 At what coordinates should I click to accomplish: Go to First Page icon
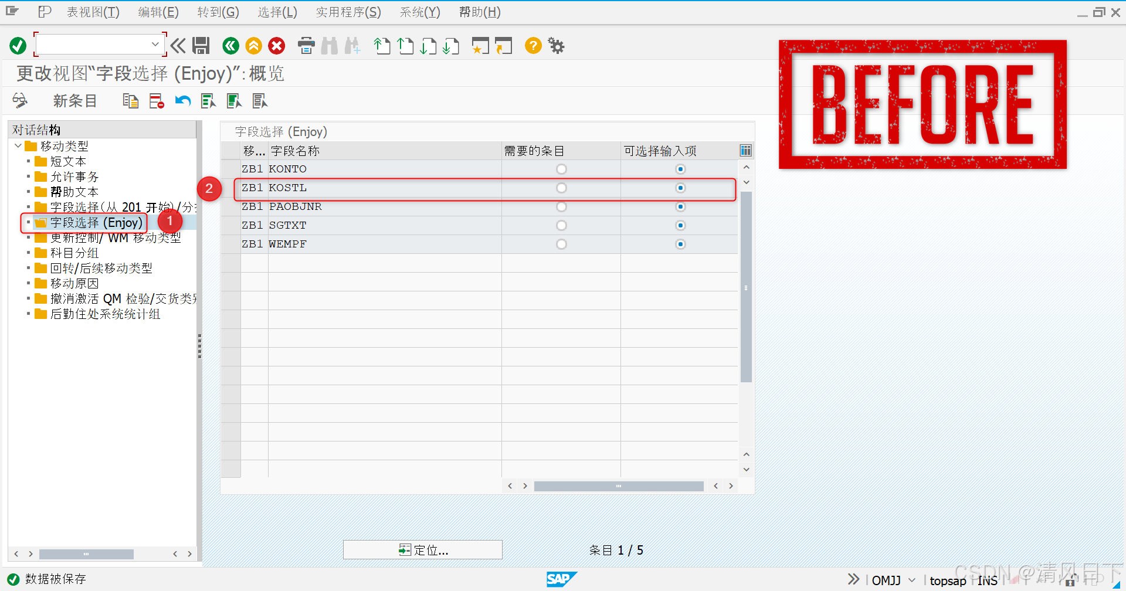pyautogui.click(x=382, y=46)
